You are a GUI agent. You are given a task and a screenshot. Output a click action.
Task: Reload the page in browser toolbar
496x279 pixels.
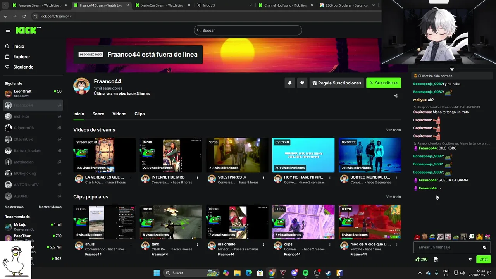[x=24, y=16]
